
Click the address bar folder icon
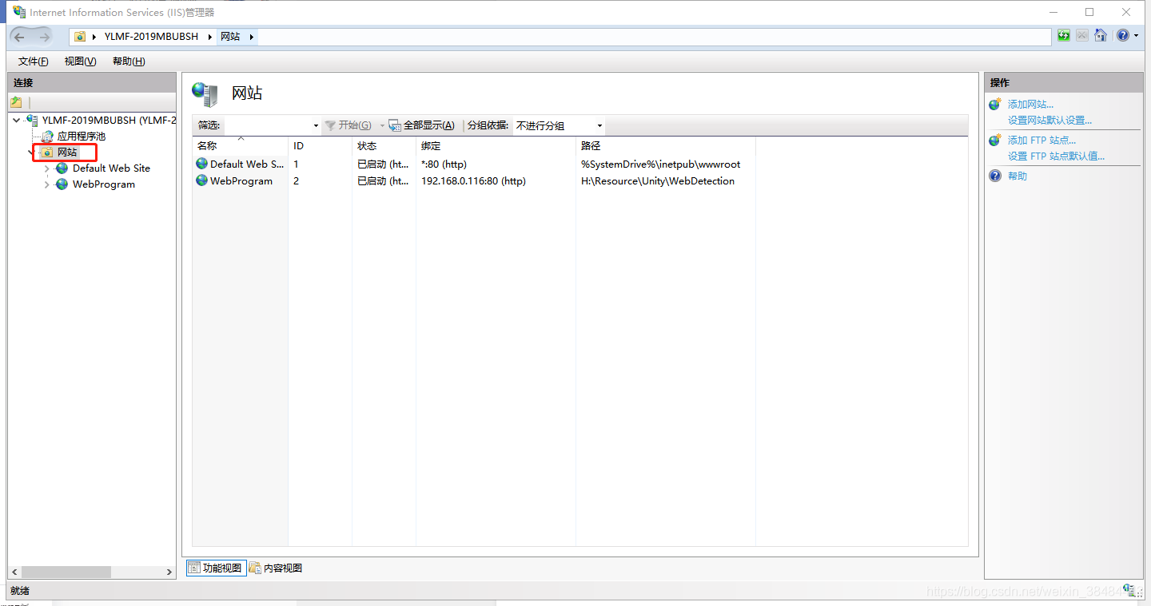(80, 37)
